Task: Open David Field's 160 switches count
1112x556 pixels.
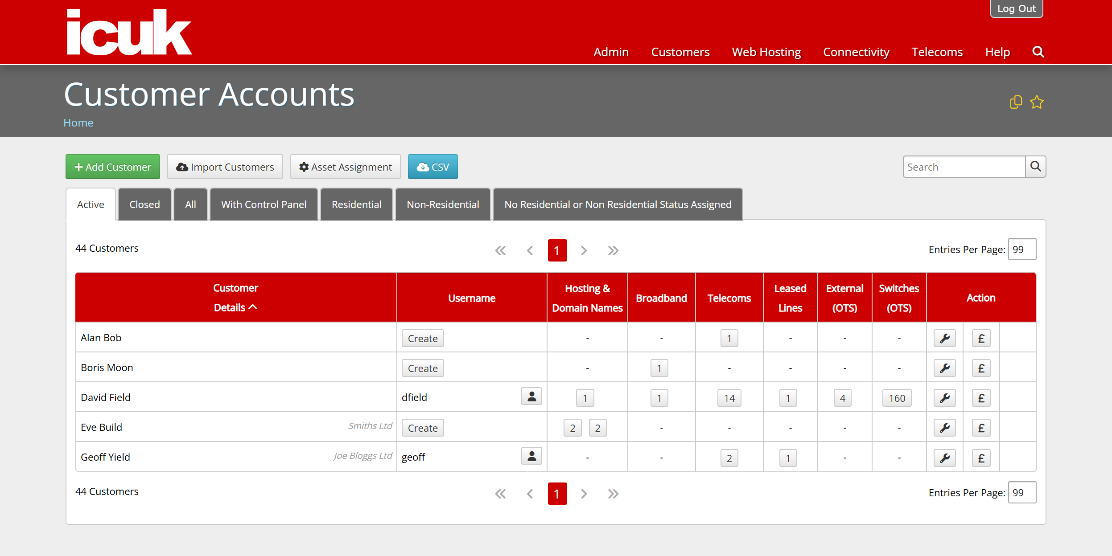Action: (897, 398)
